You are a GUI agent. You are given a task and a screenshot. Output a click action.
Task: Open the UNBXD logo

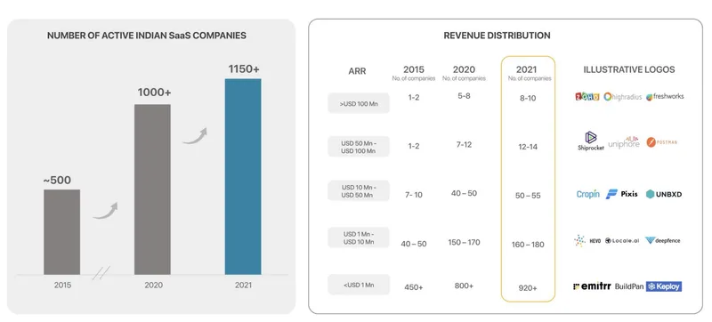664,194
